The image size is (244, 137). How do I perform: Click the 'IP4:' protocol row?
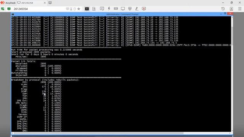(42, 87)
